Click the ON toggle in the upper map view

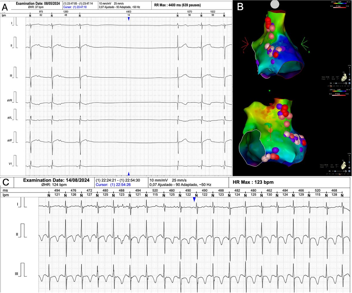[331, 83]
